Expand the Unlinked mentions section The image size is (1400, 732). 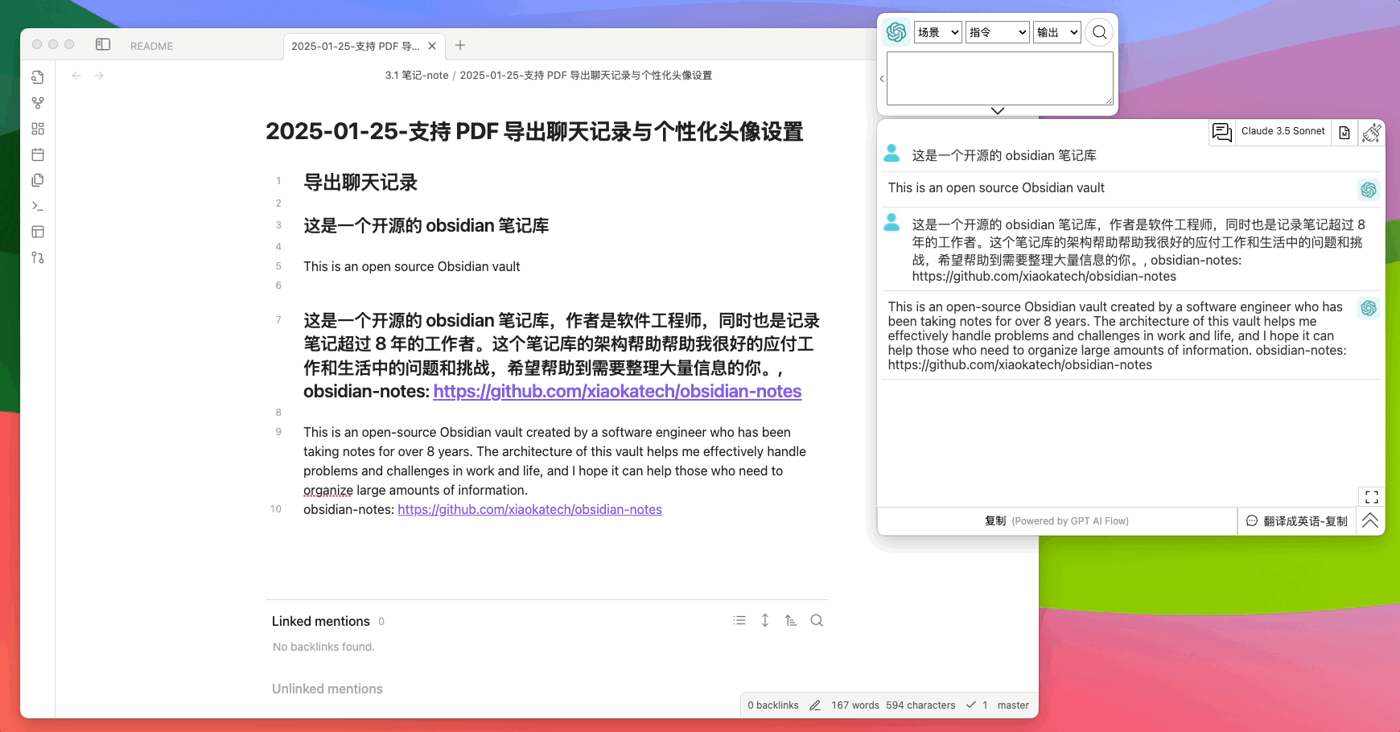(327, 689)
